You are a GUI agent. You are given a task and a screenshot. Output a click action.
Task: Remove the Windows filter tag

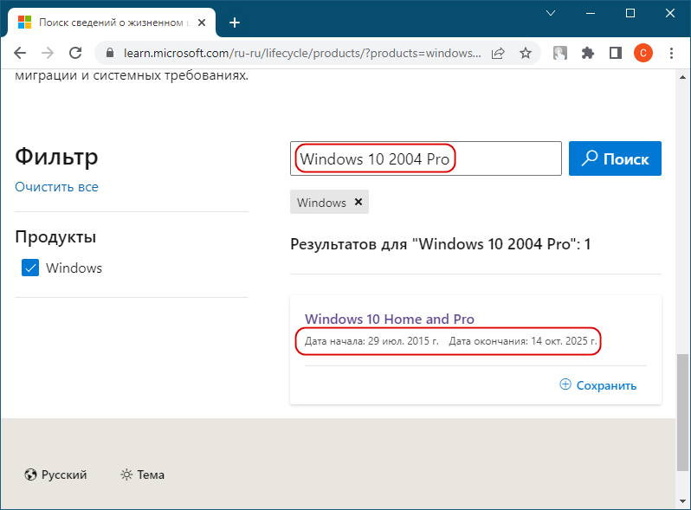click(x=358, y=202)
